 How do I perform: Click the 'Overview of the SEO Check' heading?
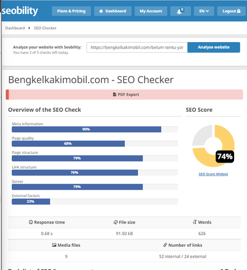coord(45,110)
